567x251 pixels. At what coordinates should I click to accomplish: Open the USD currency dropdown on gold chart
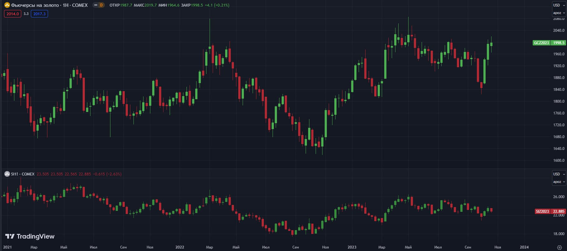click(559, 5)
